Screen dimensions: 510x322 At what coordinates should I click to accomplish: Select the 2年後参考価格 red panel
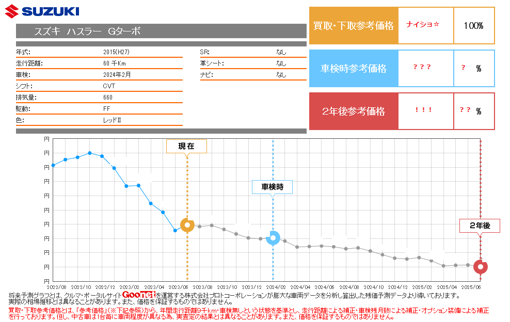[354, 111]
